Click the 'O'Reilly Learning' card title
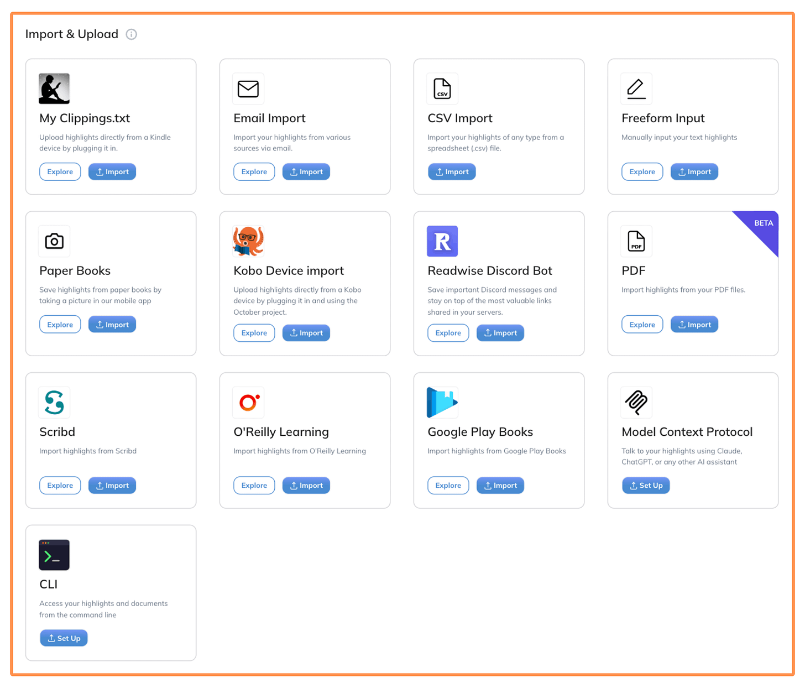The width and height of the screenshot is (805, 688). (281, 432)
